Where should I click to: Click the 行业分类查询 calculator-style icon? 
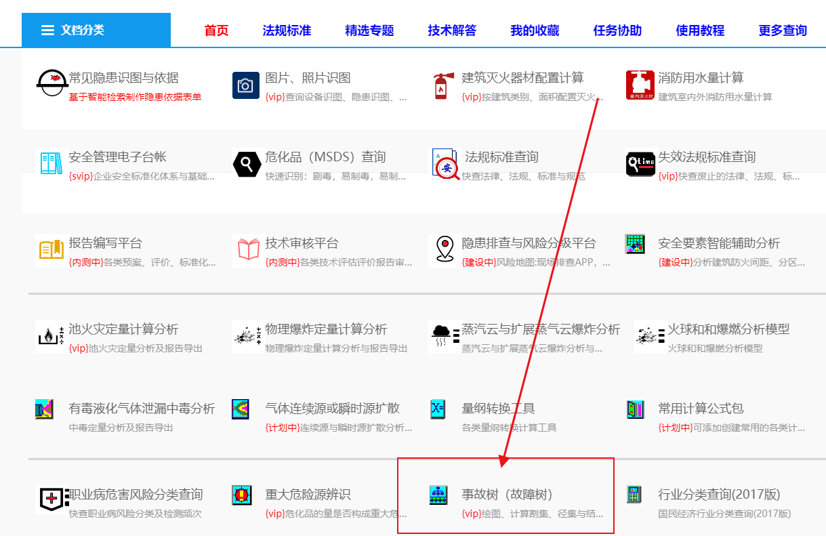click(634, 495)
